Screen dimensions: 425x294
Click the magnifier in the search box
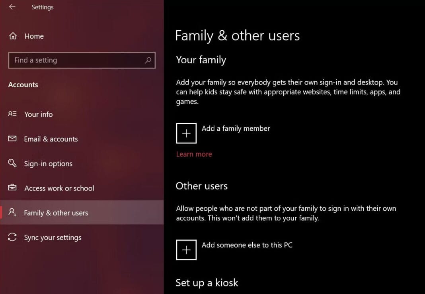[148, 60]
